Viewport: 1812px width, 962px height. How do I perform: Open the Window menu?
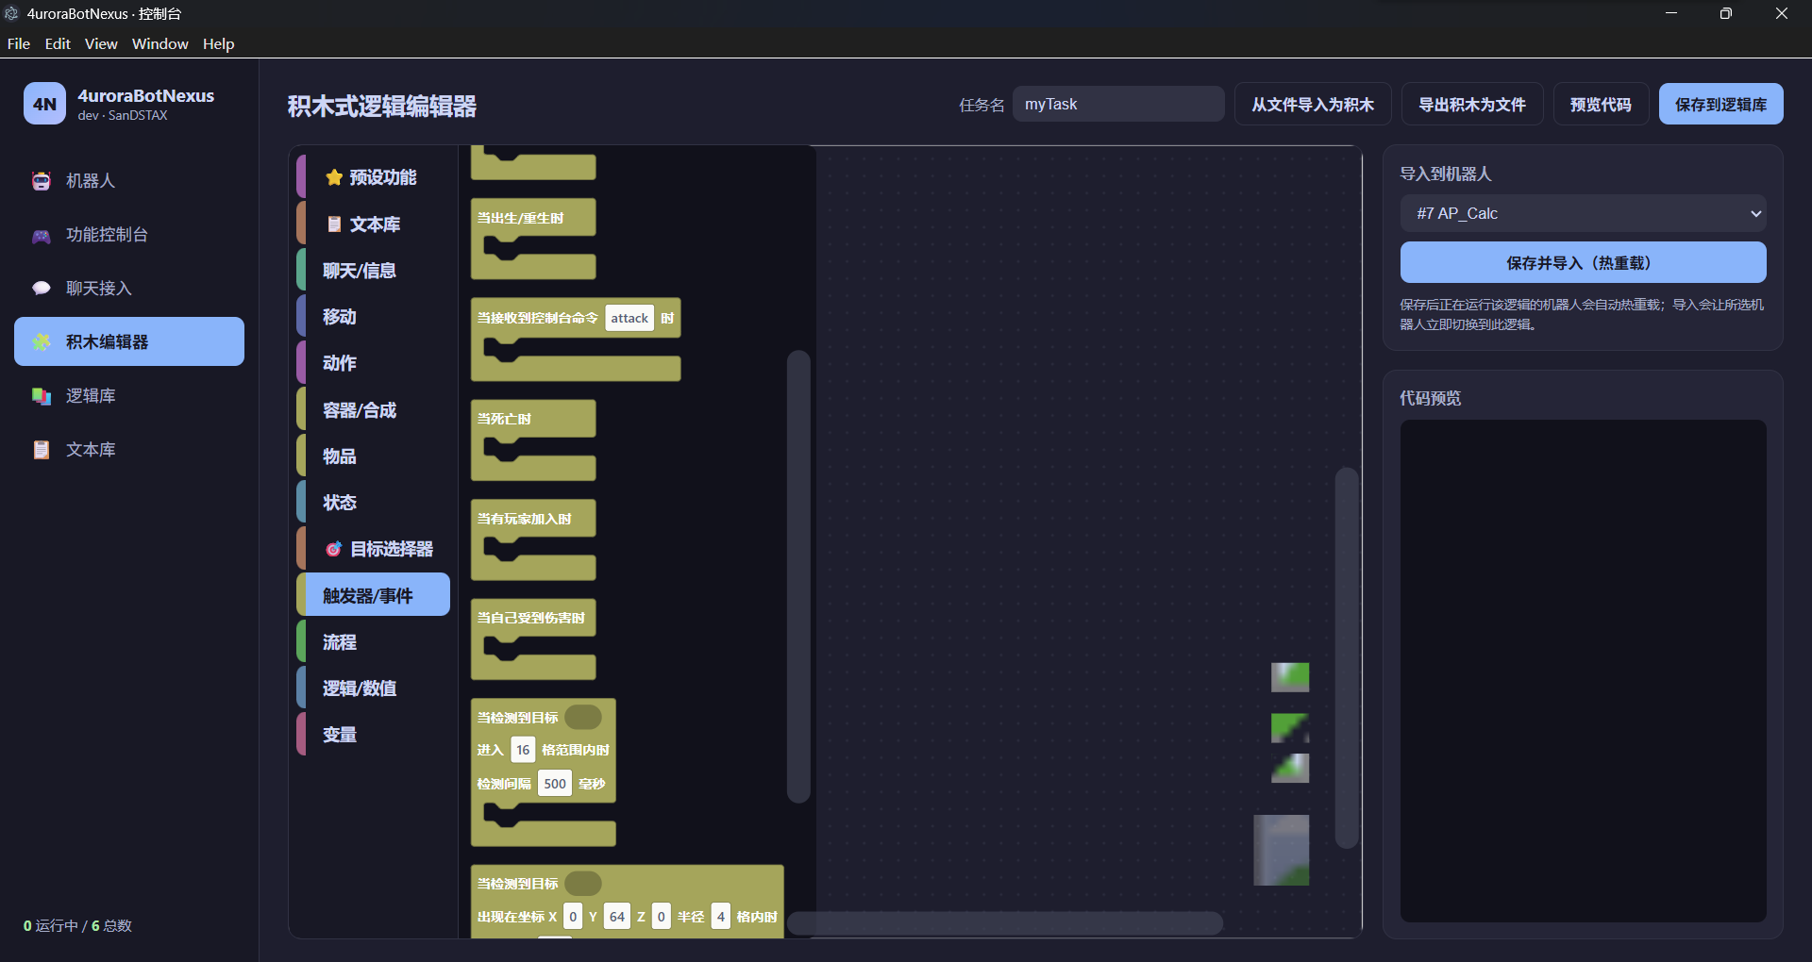point(159,43)
